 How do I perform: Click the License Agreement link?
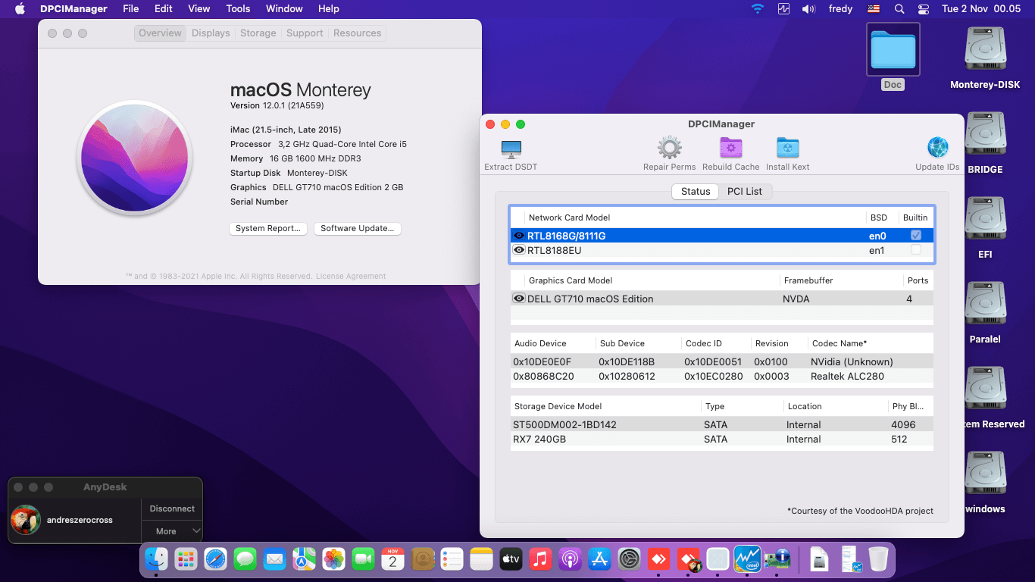pos(351,277)
